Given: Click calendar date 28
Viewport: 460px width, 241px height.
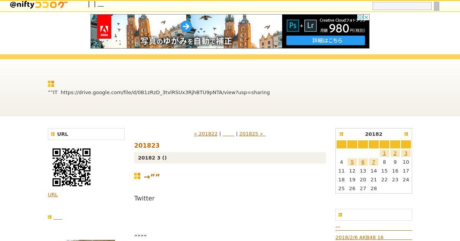Looking at the screenshot, I should click(374, 189).
